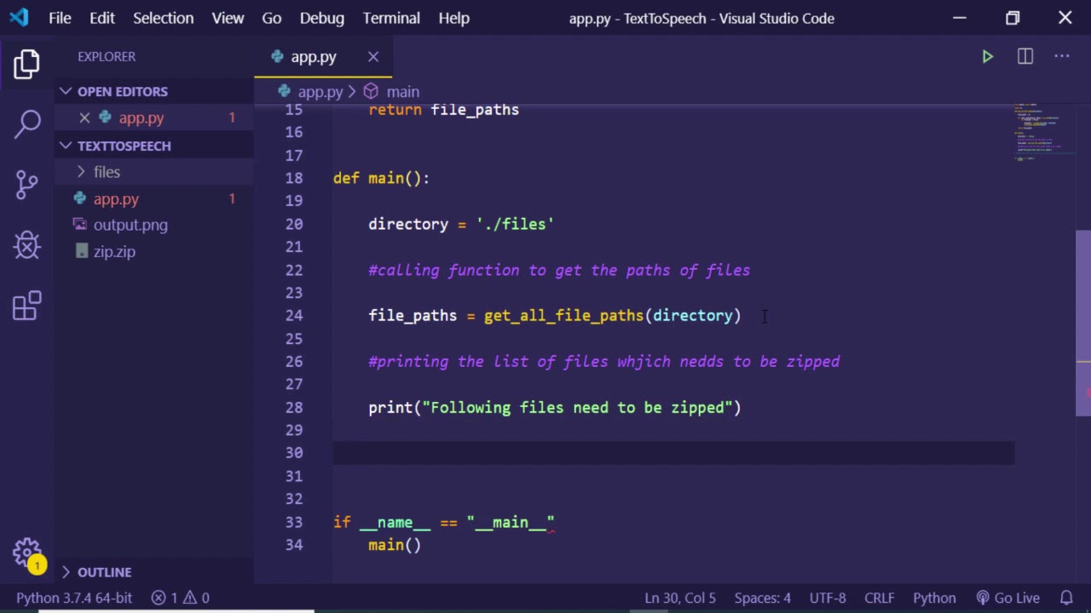Expand the OUTLINE section
This screenshot has height=613, width=1091.
click(x=104, y=572)
